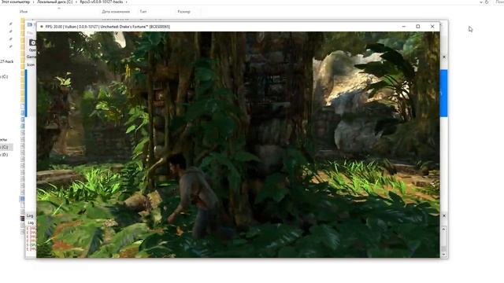This screenshot has height=283, width=504.
Task: Minimize the Uncharted game window
Action: (404, 27)
